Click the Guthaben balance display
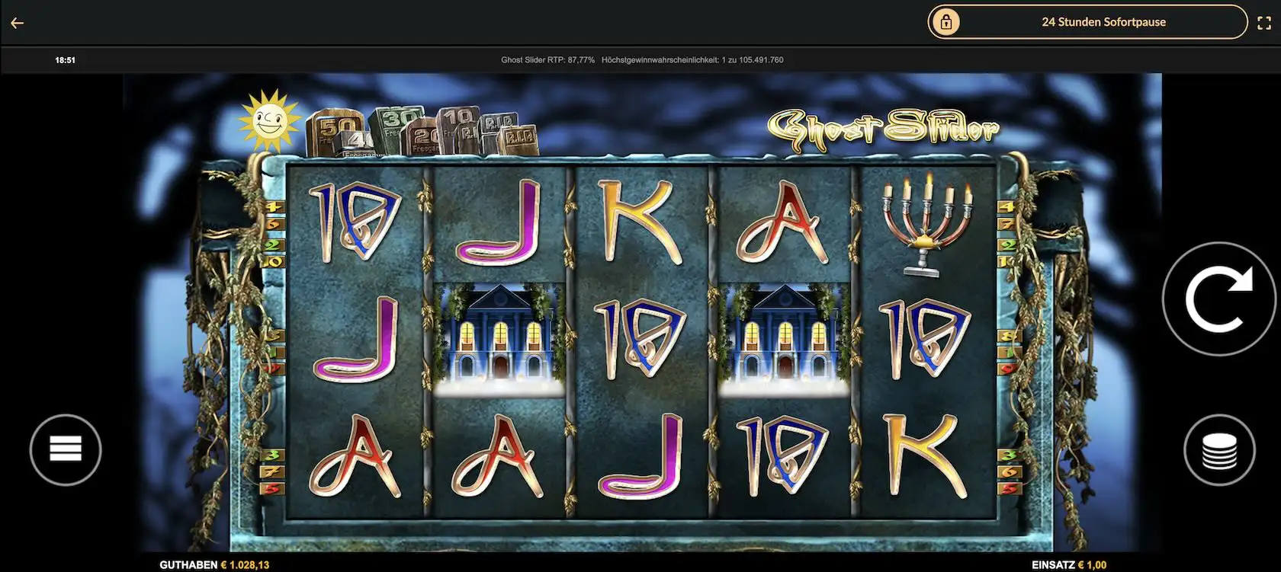This screenshot has width=1281, height=572. pos(214,565)
